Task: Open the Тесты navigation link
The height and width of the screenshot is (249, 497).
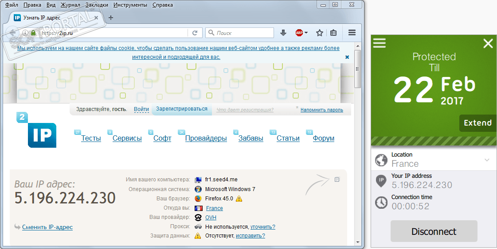Action: tap(91, 138)
